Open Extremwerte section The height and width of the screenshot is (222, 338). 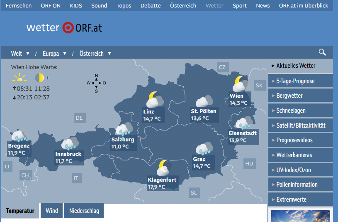coord(301,199)
